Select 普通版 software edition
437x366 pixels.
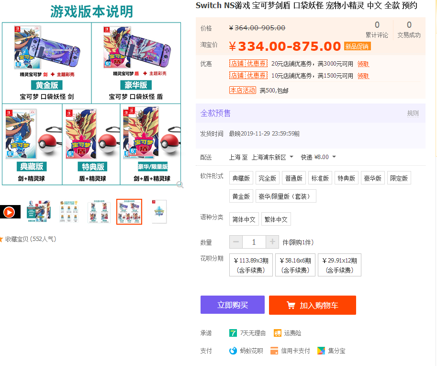pyautogui.click(x=294, y=178)
